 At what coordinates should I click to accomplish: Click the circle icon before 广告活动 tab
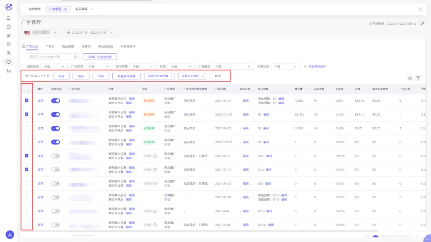click(24, 46)
